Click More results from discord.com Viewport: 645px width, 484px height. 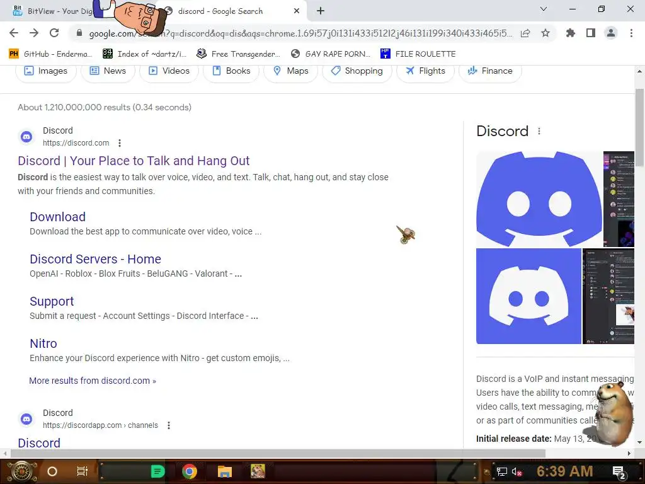coord(93,381)
